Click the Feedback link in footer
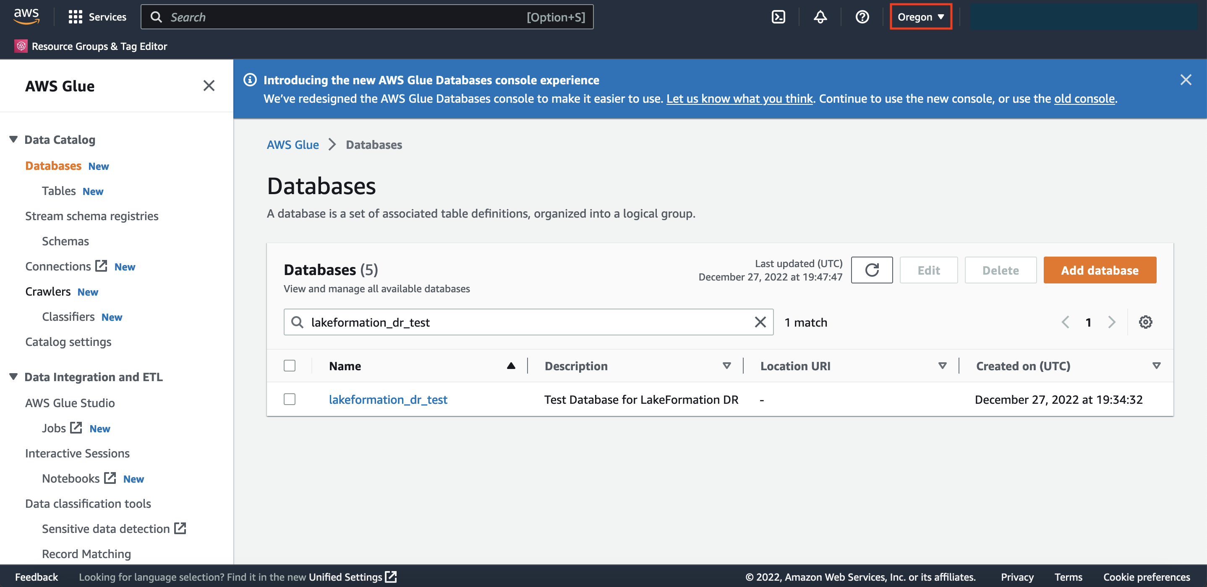Screen dimensions: 1207x587 click(37, 577)
